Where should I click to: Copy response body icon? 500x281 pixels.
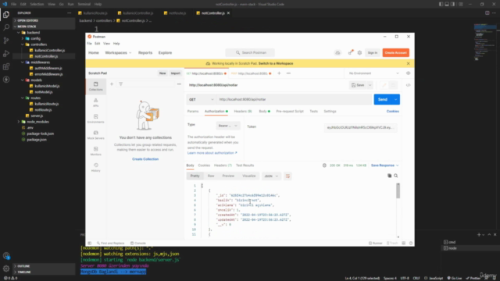tap(389, 176)
